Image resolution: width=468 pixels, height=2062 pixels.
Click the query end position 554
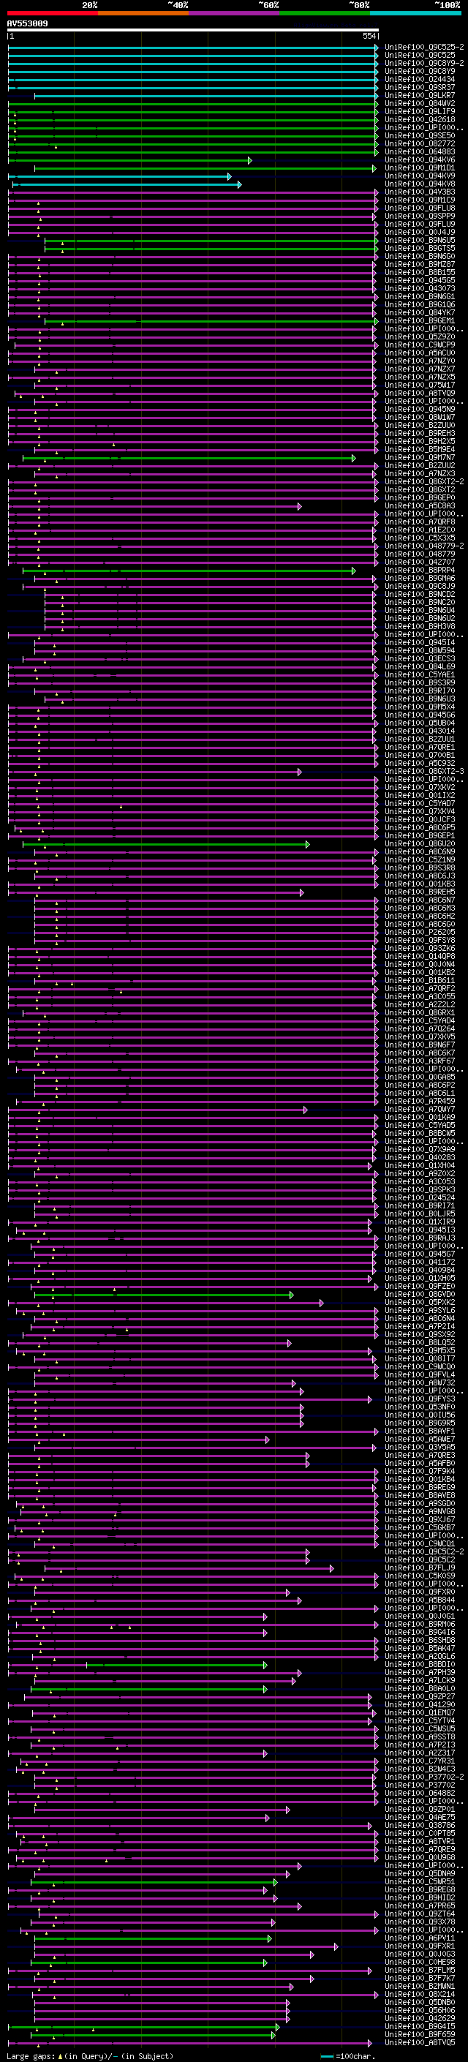pos(369,36)
